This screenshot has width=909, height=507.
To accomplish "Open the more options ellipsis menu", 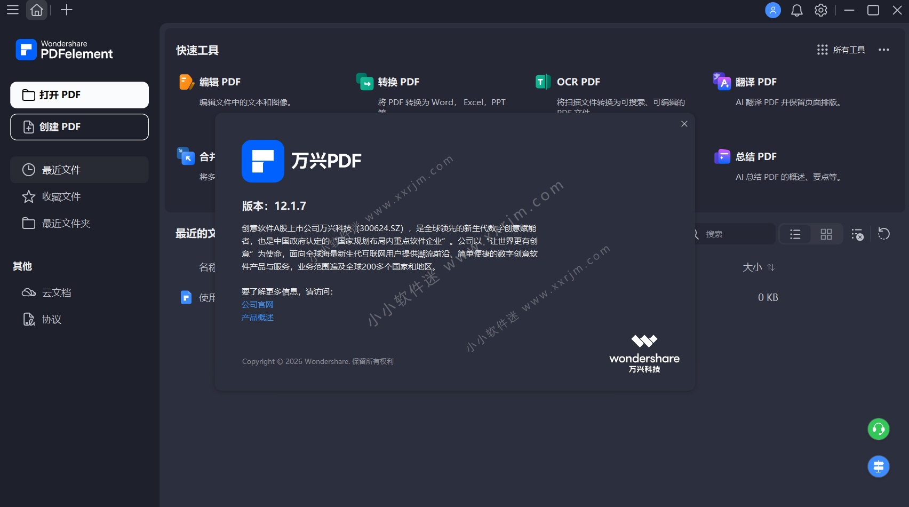I will [884, 50].
